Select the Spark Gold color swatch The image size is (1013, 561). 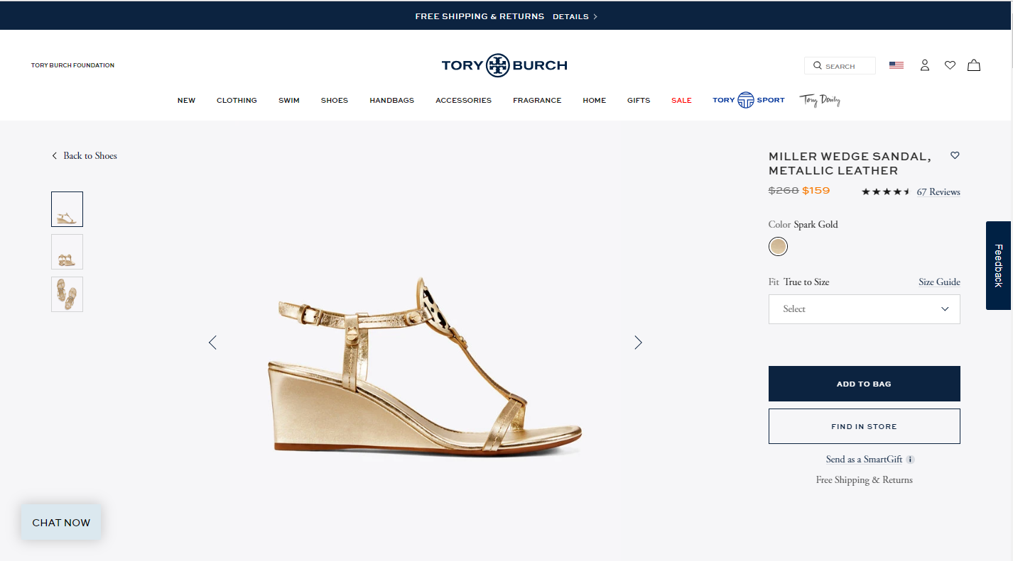[778, 247]
